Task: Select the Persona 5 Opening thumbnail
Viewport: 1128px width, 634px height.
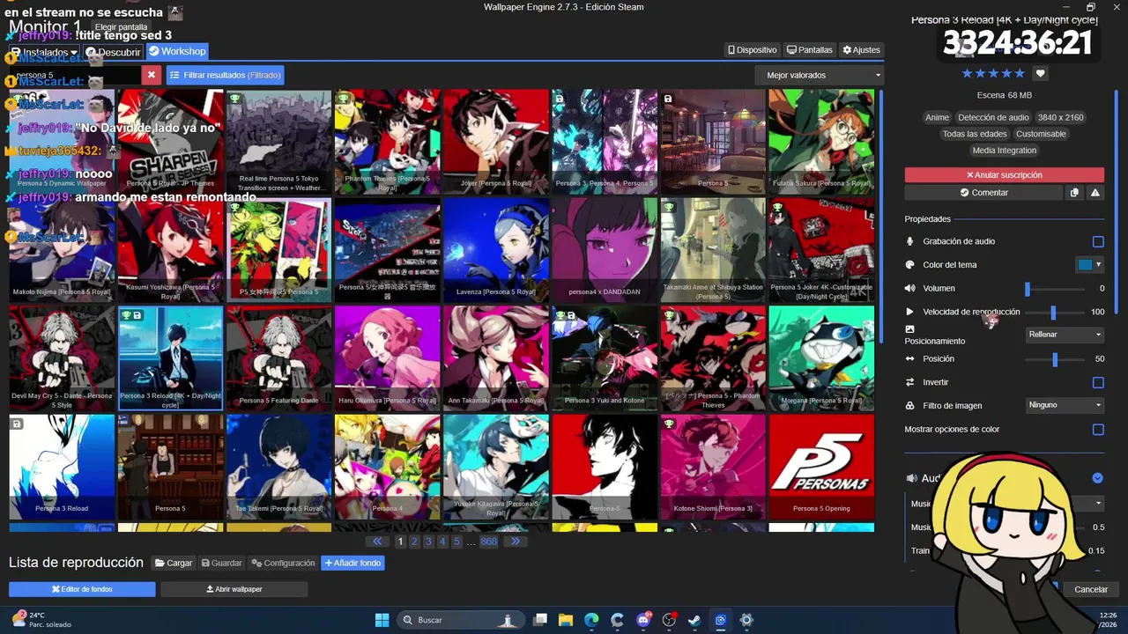Action: pos(821,467)
